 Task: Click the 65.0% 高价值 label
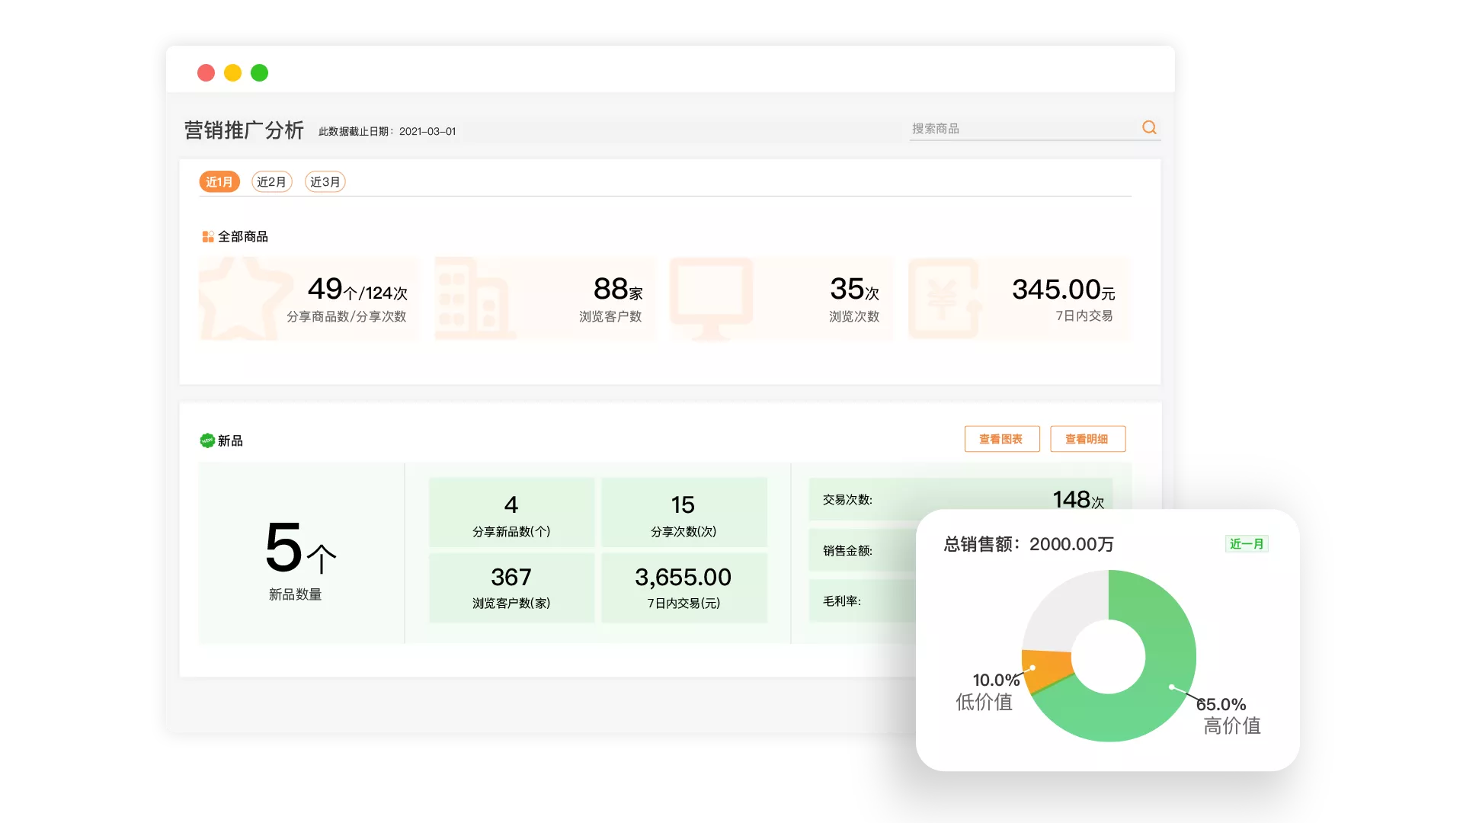(1228, 715)
